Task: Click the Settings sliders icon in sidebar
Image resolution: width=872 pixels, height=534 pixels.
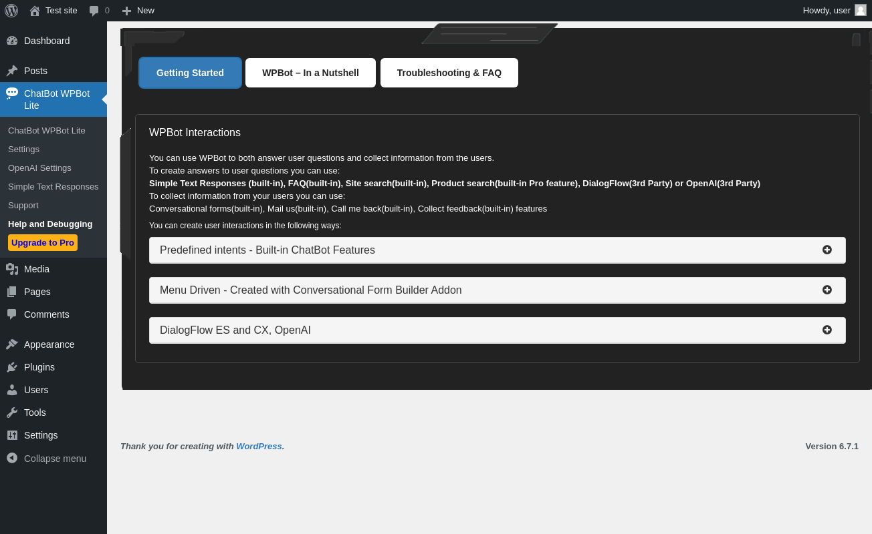Action: [x=12, y=435]
